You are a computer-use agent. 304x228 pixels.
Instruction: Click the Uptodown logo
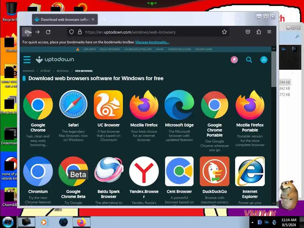[x=55, y=59]
